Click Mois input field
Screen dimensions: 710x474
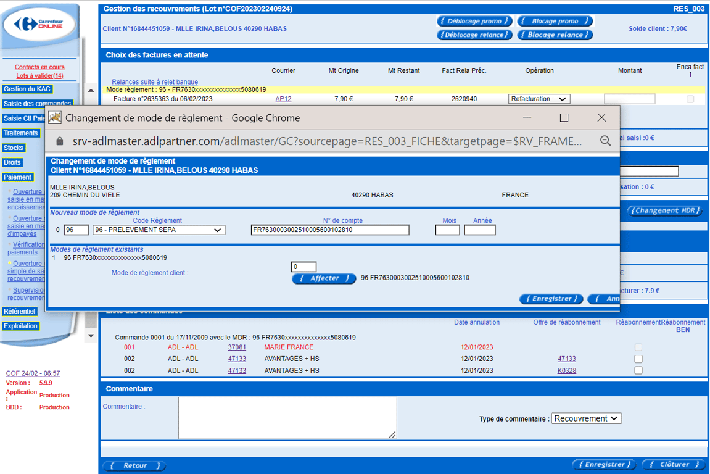pyautogui.click(x=447, y=230)
